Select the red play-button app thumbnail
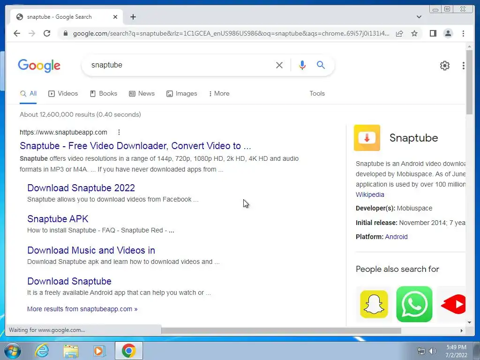 454,304
